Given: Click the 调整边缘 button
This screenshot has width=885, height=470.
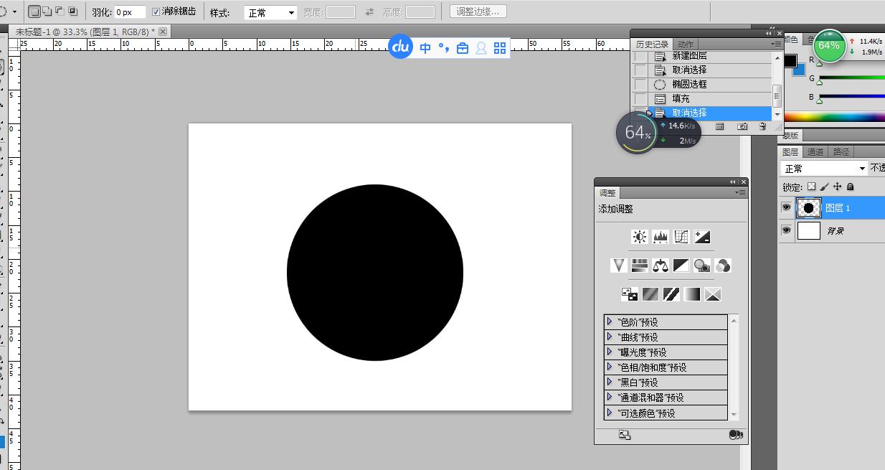Looking at the screenshot, I should pos(478,11).
